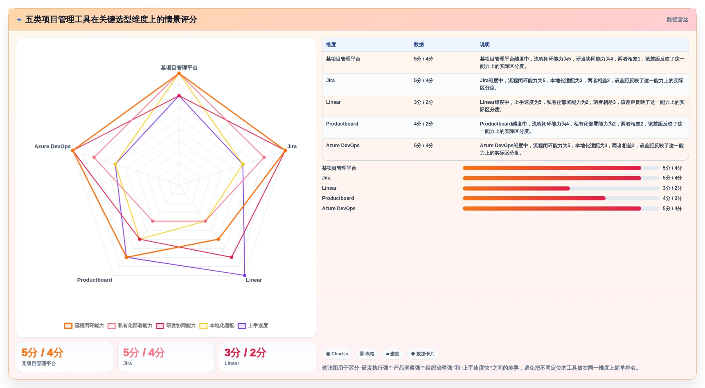The image size is (705, 388).
Task: Click the Linear radar axis label
Action: (x=254, y=280)
